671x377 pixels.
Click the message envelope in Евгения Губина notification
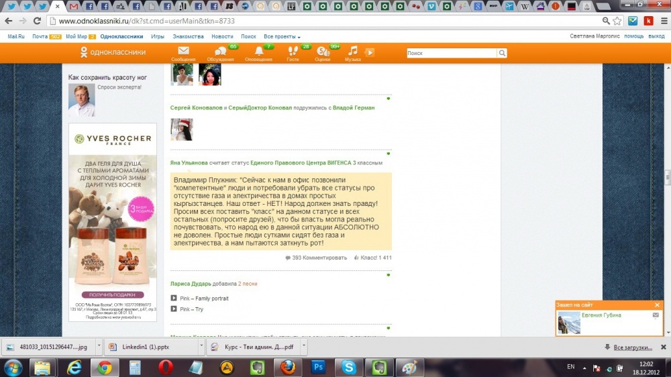[656, 315]
